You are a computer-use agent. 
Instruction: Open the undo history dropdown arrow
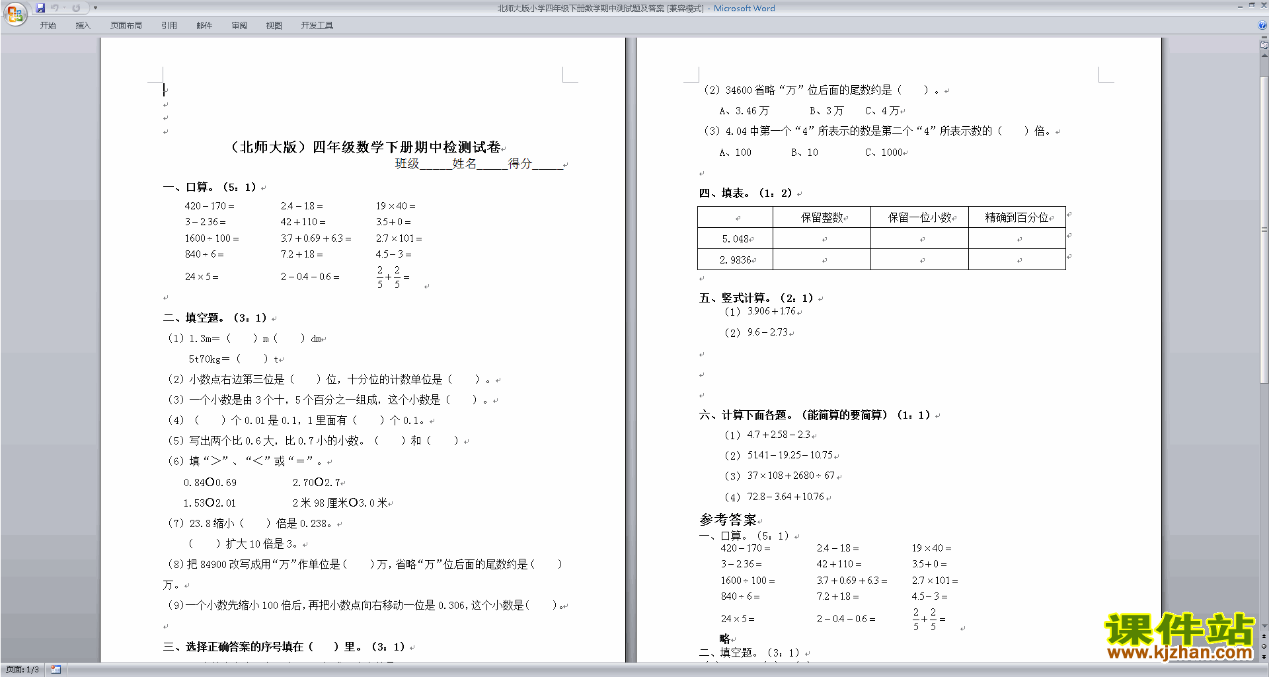(x=64, y=8)
